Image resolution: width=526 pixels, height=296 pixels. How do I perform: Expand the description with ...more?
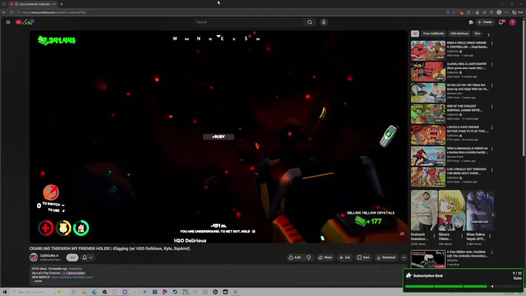coord(37,281)
